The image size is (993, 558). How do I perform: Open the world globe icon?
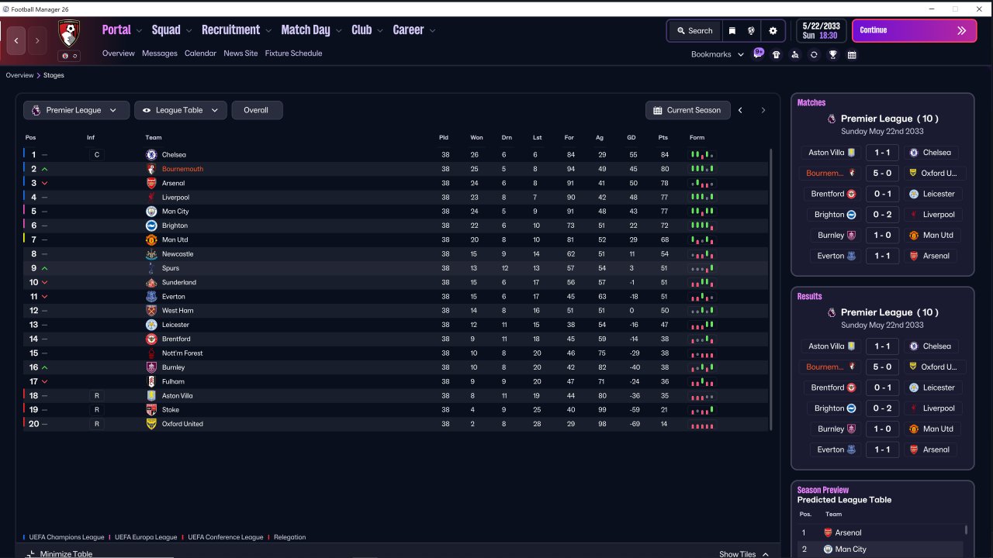[751, 31]
